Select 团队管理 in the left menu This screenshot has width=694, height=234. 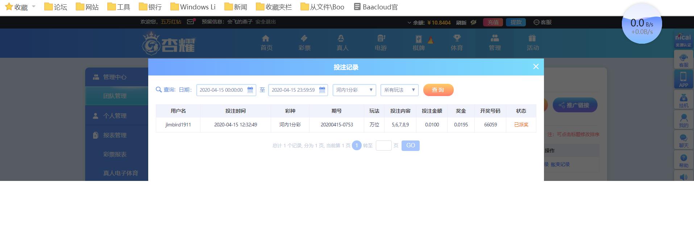[x=117, y=96]
